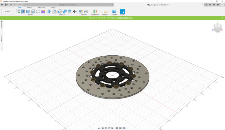
Task: Click the Orbit tool in navigation bar
Action: click(99, 128)
